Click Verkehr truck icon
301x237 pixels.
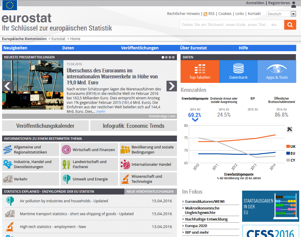pos(8,179)
